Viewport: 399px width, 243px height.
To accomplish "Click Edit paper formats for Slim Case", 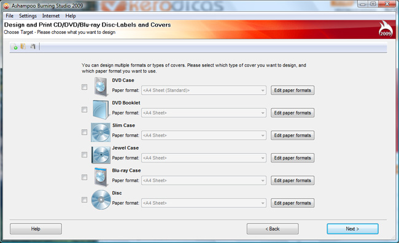I will pos(292,135).
